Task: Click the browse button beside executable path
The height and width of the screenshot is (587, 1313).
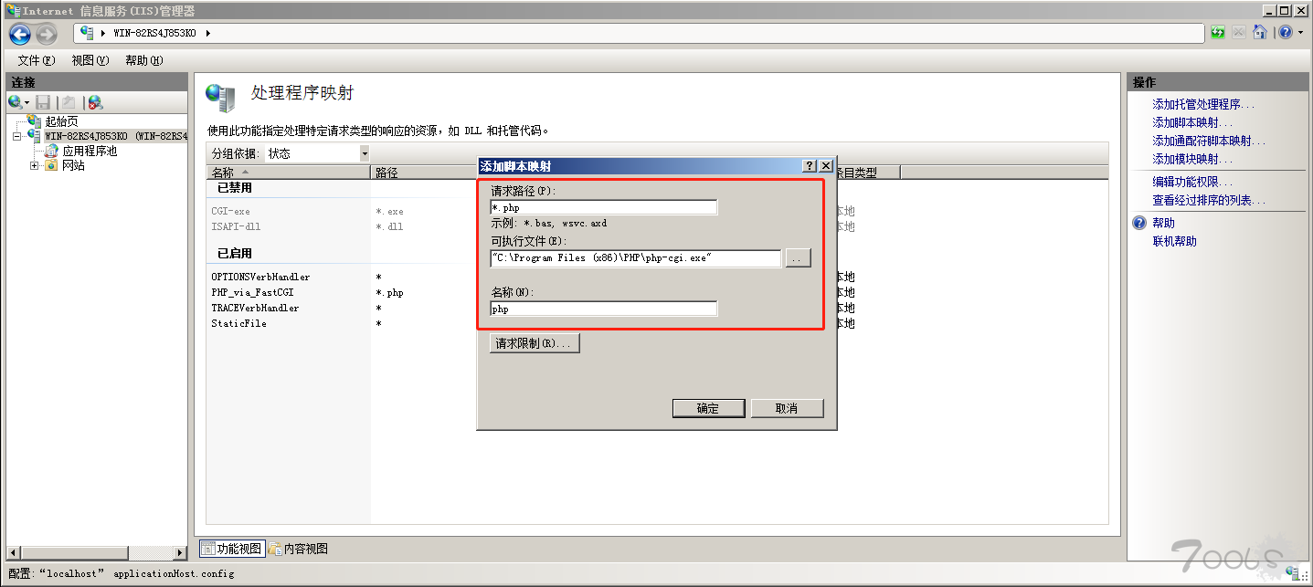Action: [x=798, y=258]
